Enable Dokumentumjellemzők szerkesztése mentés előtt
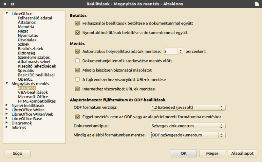 (x=78, y=61)
